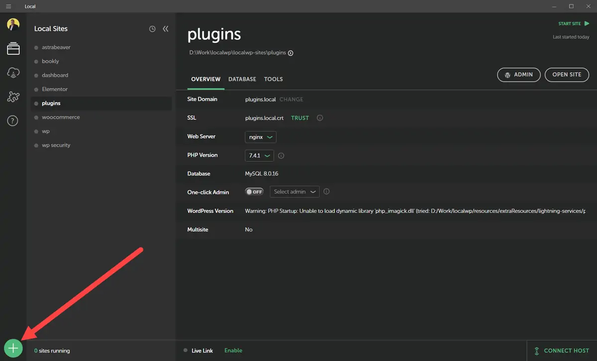Collapse the Local Sites sidebar panel

point(166,29)
